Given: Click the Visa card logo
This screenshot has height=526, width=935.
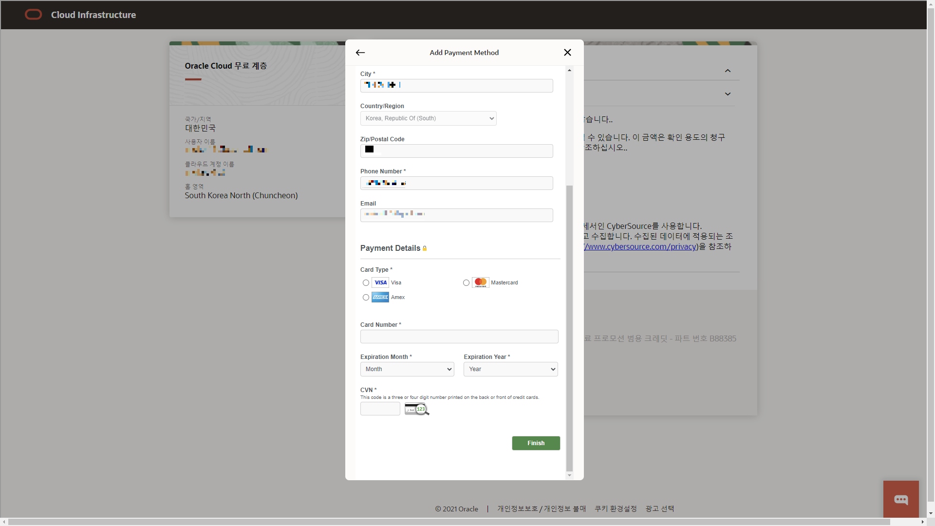Looking at the screenshot, I should [380, 282].
